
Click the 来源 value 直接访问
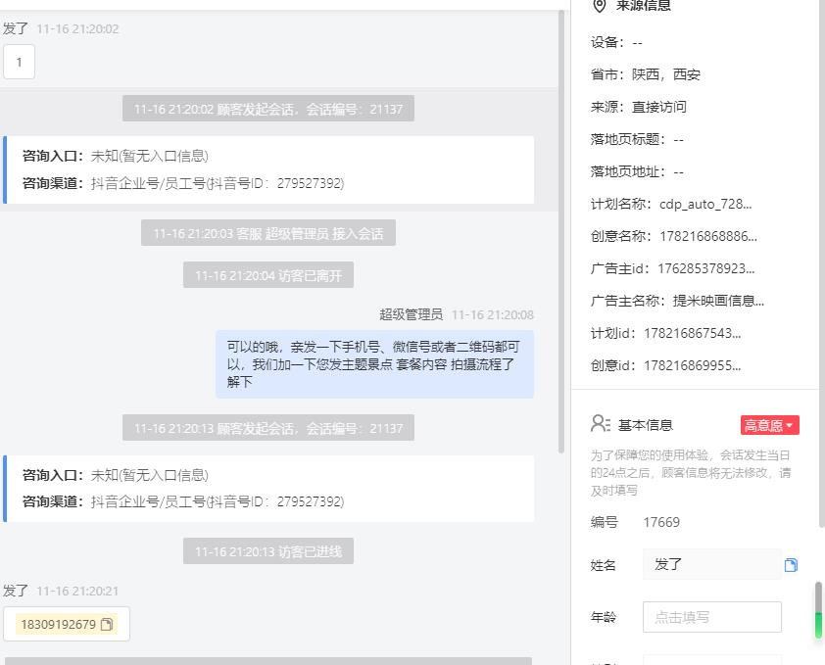click(x=659, y=108)
